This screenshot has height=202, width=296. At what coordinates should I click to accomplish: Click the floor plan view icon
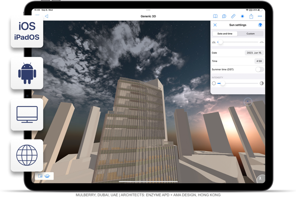[40, 176]
